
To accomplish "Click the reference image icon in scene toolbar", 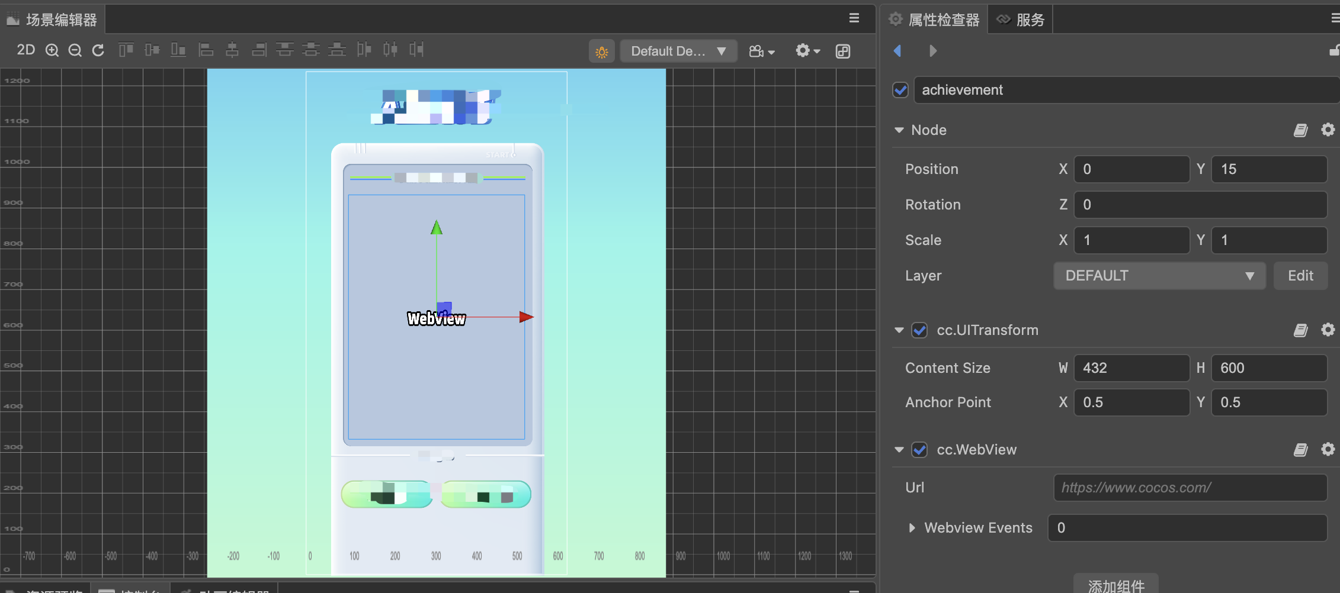I will coord(843,51).
